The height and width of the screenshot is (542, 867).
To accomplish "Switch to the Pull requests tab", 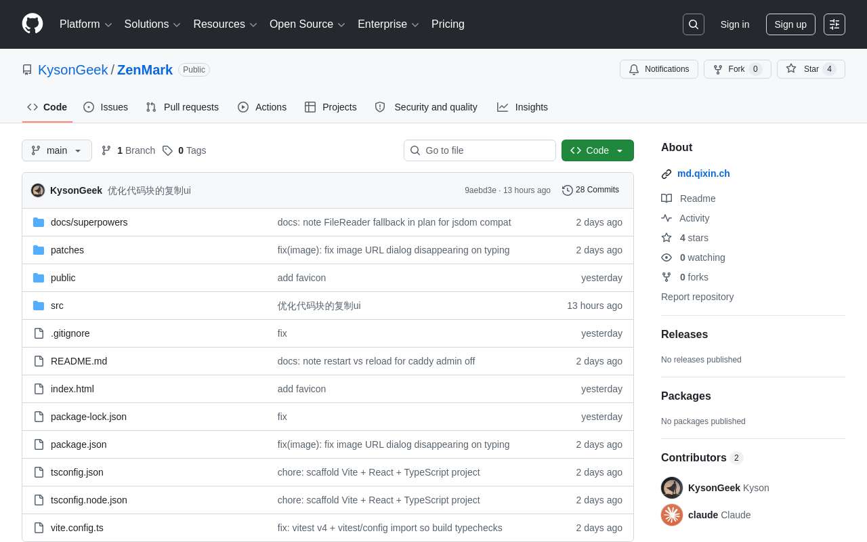I will click(182, 107).
